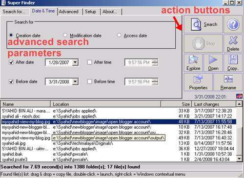Select the syahid ali - niosh.doc row

[x=119, y=116]
